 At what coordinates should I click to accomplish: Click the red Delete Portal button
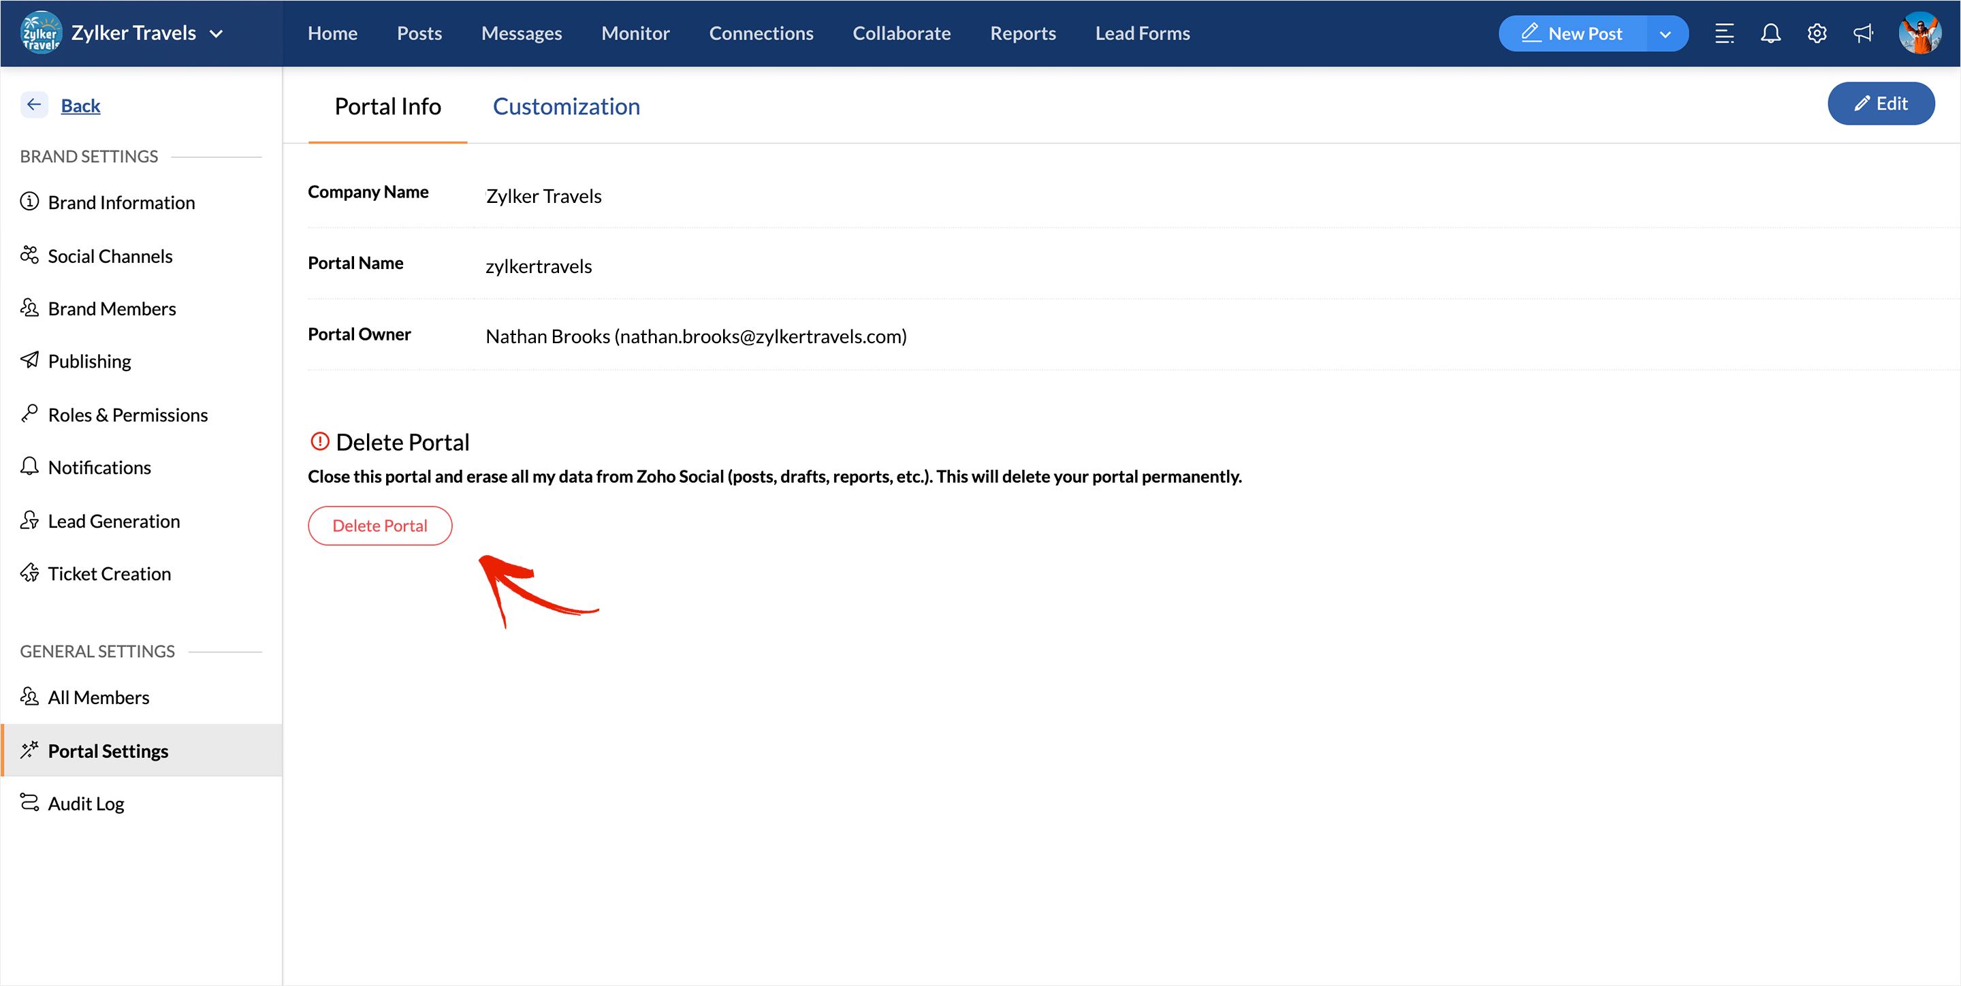[x=380, y=526]
